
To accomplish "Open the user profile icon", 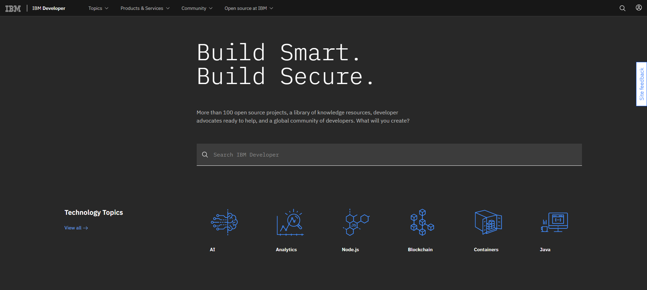I will [638, 8].
